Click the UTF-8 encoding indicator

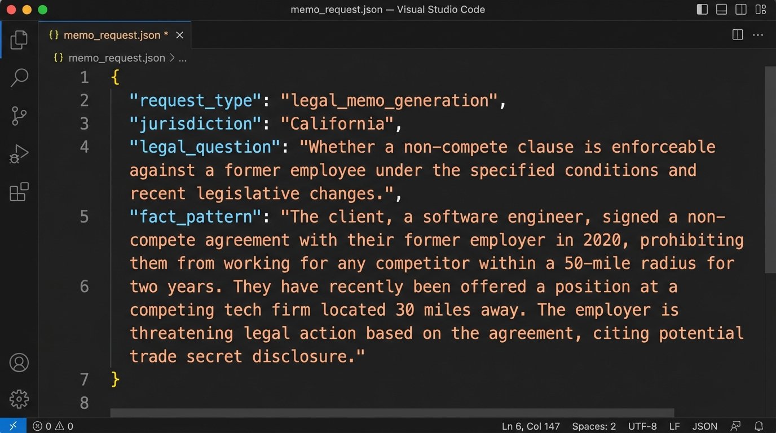642,426
